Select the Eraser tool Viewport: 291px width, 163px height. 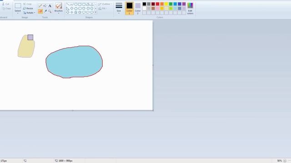(40, 11)
